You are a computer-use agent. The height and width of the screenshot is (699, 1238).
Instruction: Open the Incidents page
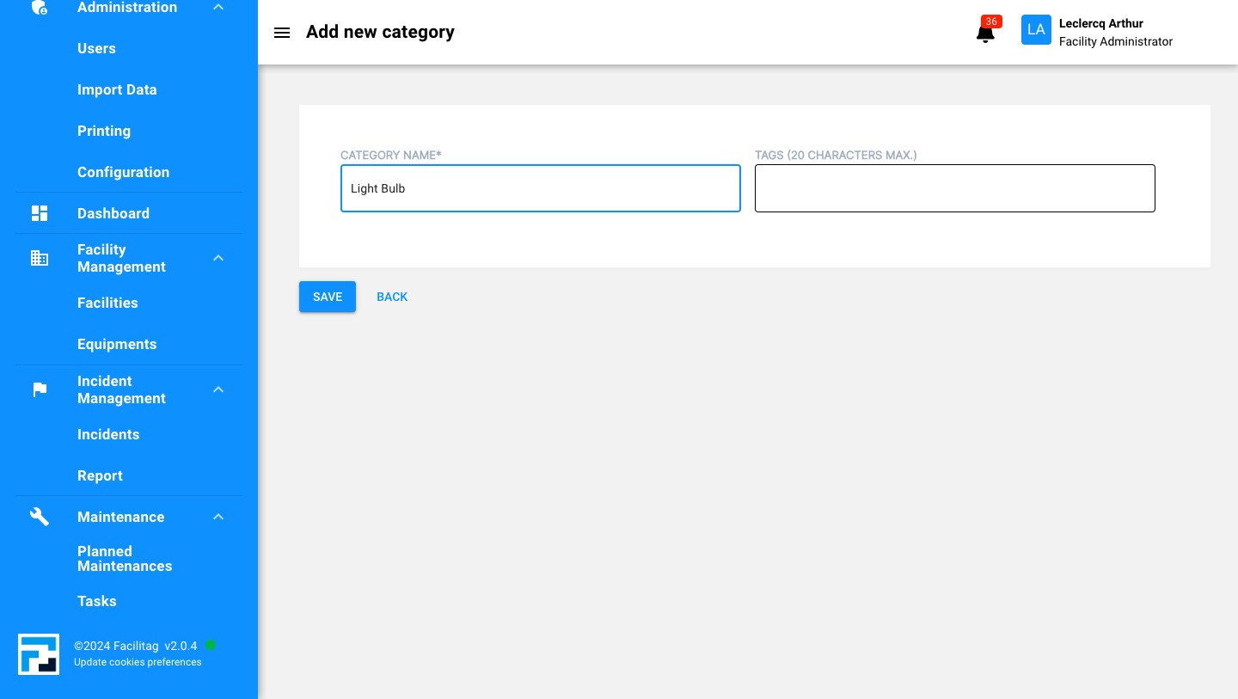coord(108,435)
